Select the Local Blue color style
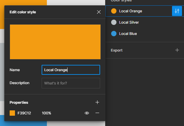 (145, 34)
